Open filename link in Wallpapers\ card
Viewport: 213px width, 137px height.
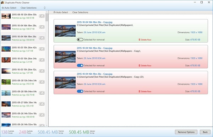(94, 22)
